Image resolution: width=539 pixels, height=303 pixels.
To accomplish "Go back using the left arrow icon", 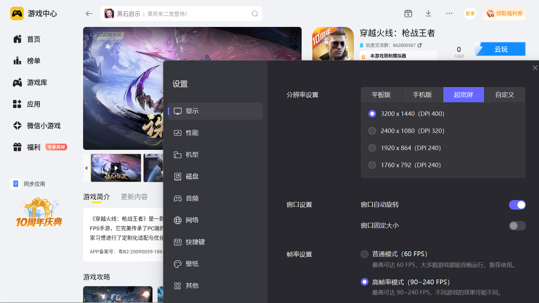I will coord(89,14).
